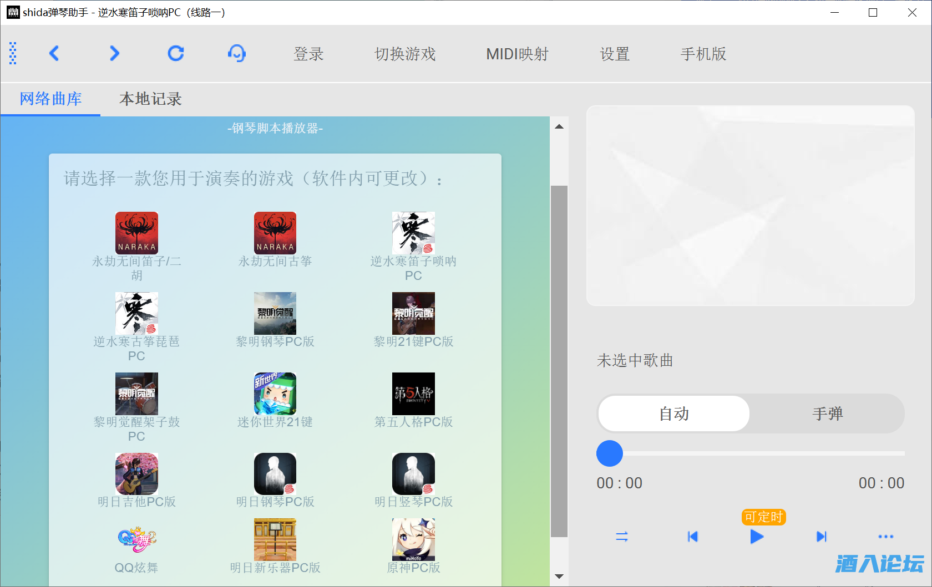The width and height of the screenshot is (932, 587).
Task: Open the three-dot more options menu
Action: coord(885,537)
